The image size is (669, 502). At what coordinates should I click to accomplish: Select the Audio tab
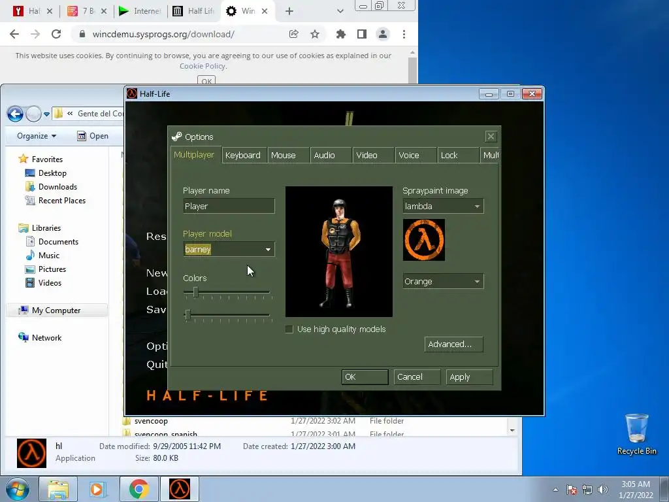click(331, 156)
